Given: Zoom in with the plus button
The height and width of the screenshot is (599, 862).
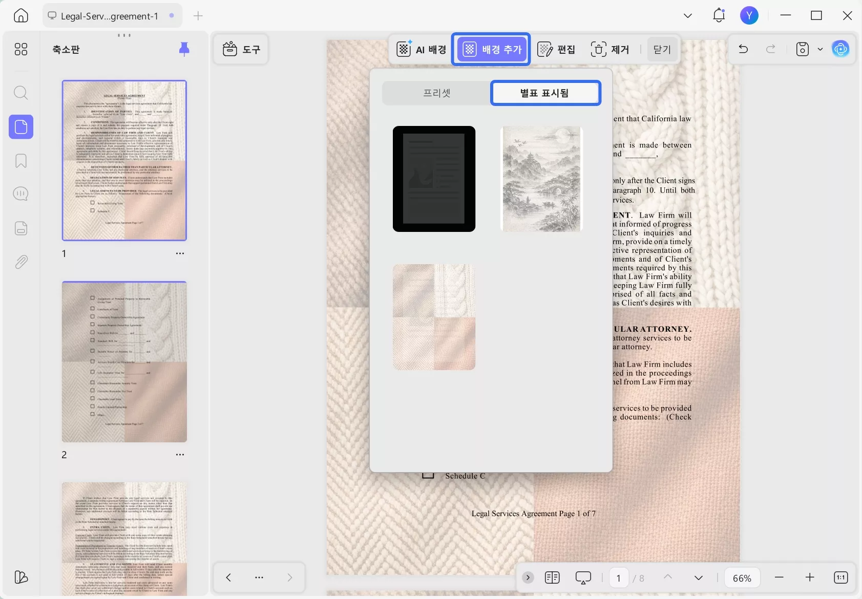Looking at the screenshot, I should [x=810, y=577].
